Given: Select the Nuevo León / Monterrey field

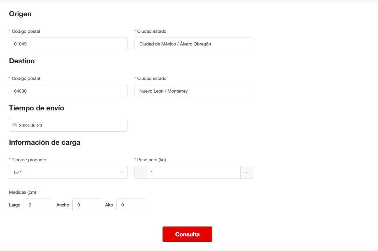Looking at the screenshot, I should [193, 91].
